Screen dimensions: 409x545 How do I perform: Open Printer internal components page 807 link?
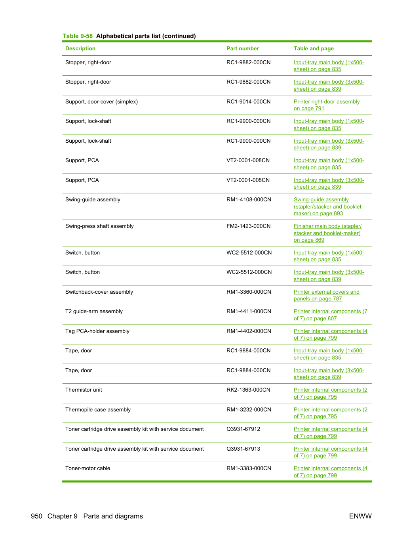331,315
